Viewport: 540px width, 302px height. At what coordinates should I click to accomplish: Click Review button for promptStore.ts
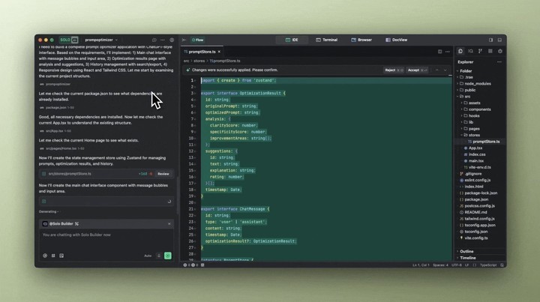(163, 173)
